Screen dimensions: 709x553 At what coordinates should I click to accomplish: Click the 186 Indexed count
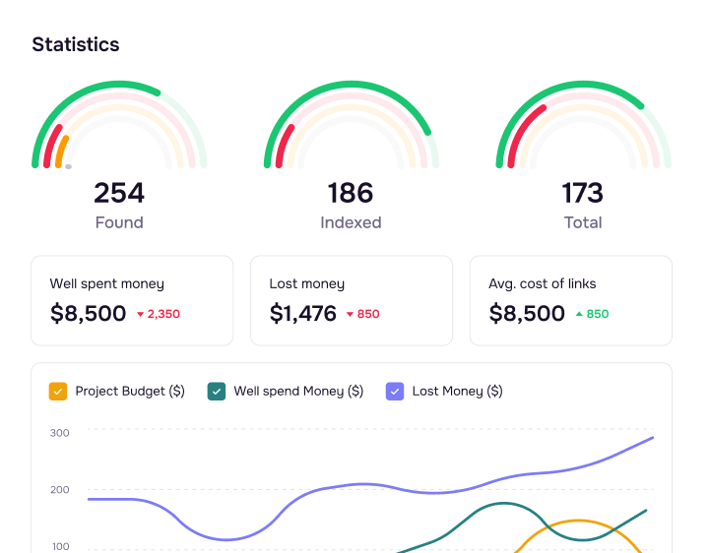point(351,193)
